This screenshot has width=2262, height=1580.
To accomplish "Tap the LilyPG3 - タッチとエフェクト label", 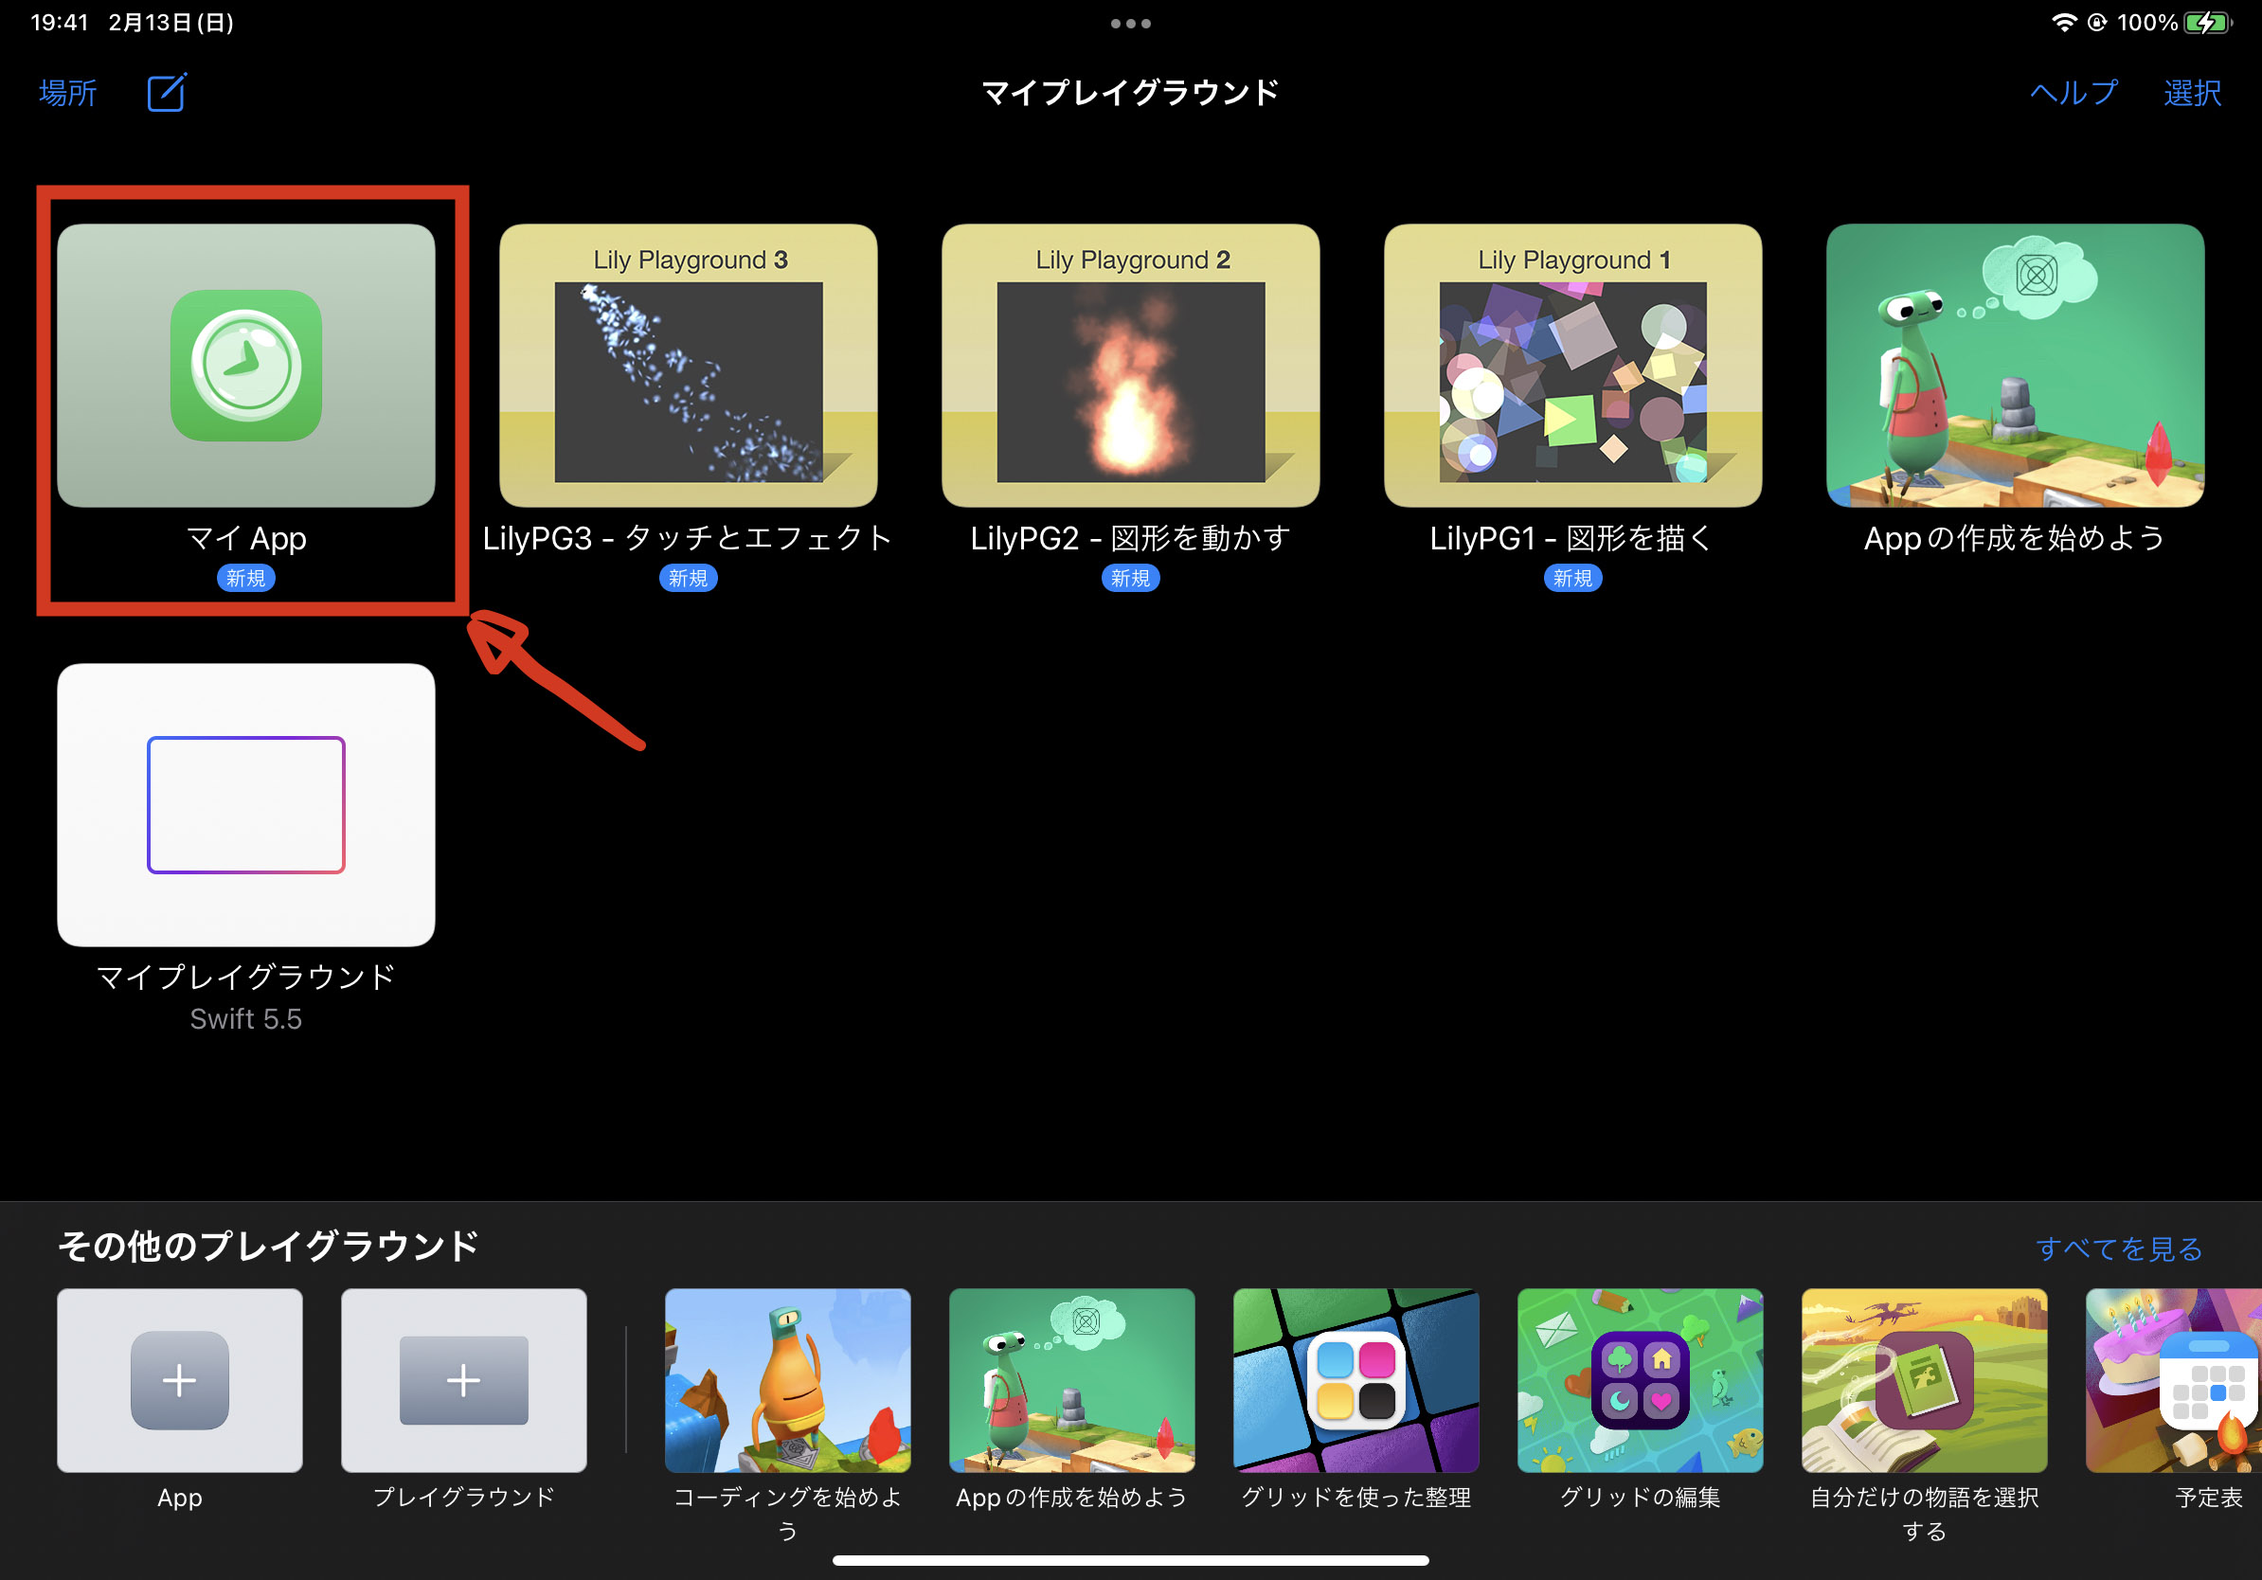I will click(x=689, y=539).
